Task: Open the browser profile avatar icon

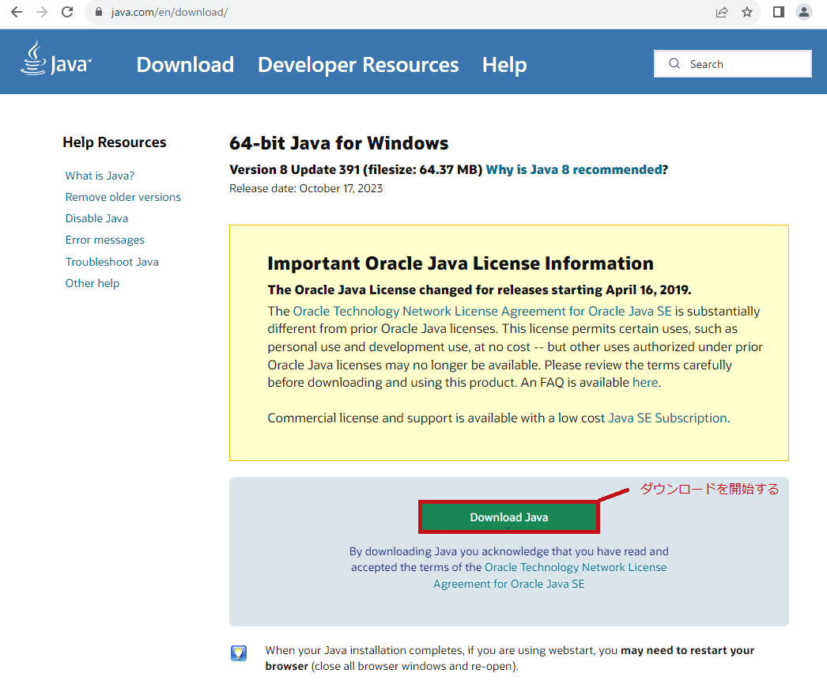Action: 804,12
